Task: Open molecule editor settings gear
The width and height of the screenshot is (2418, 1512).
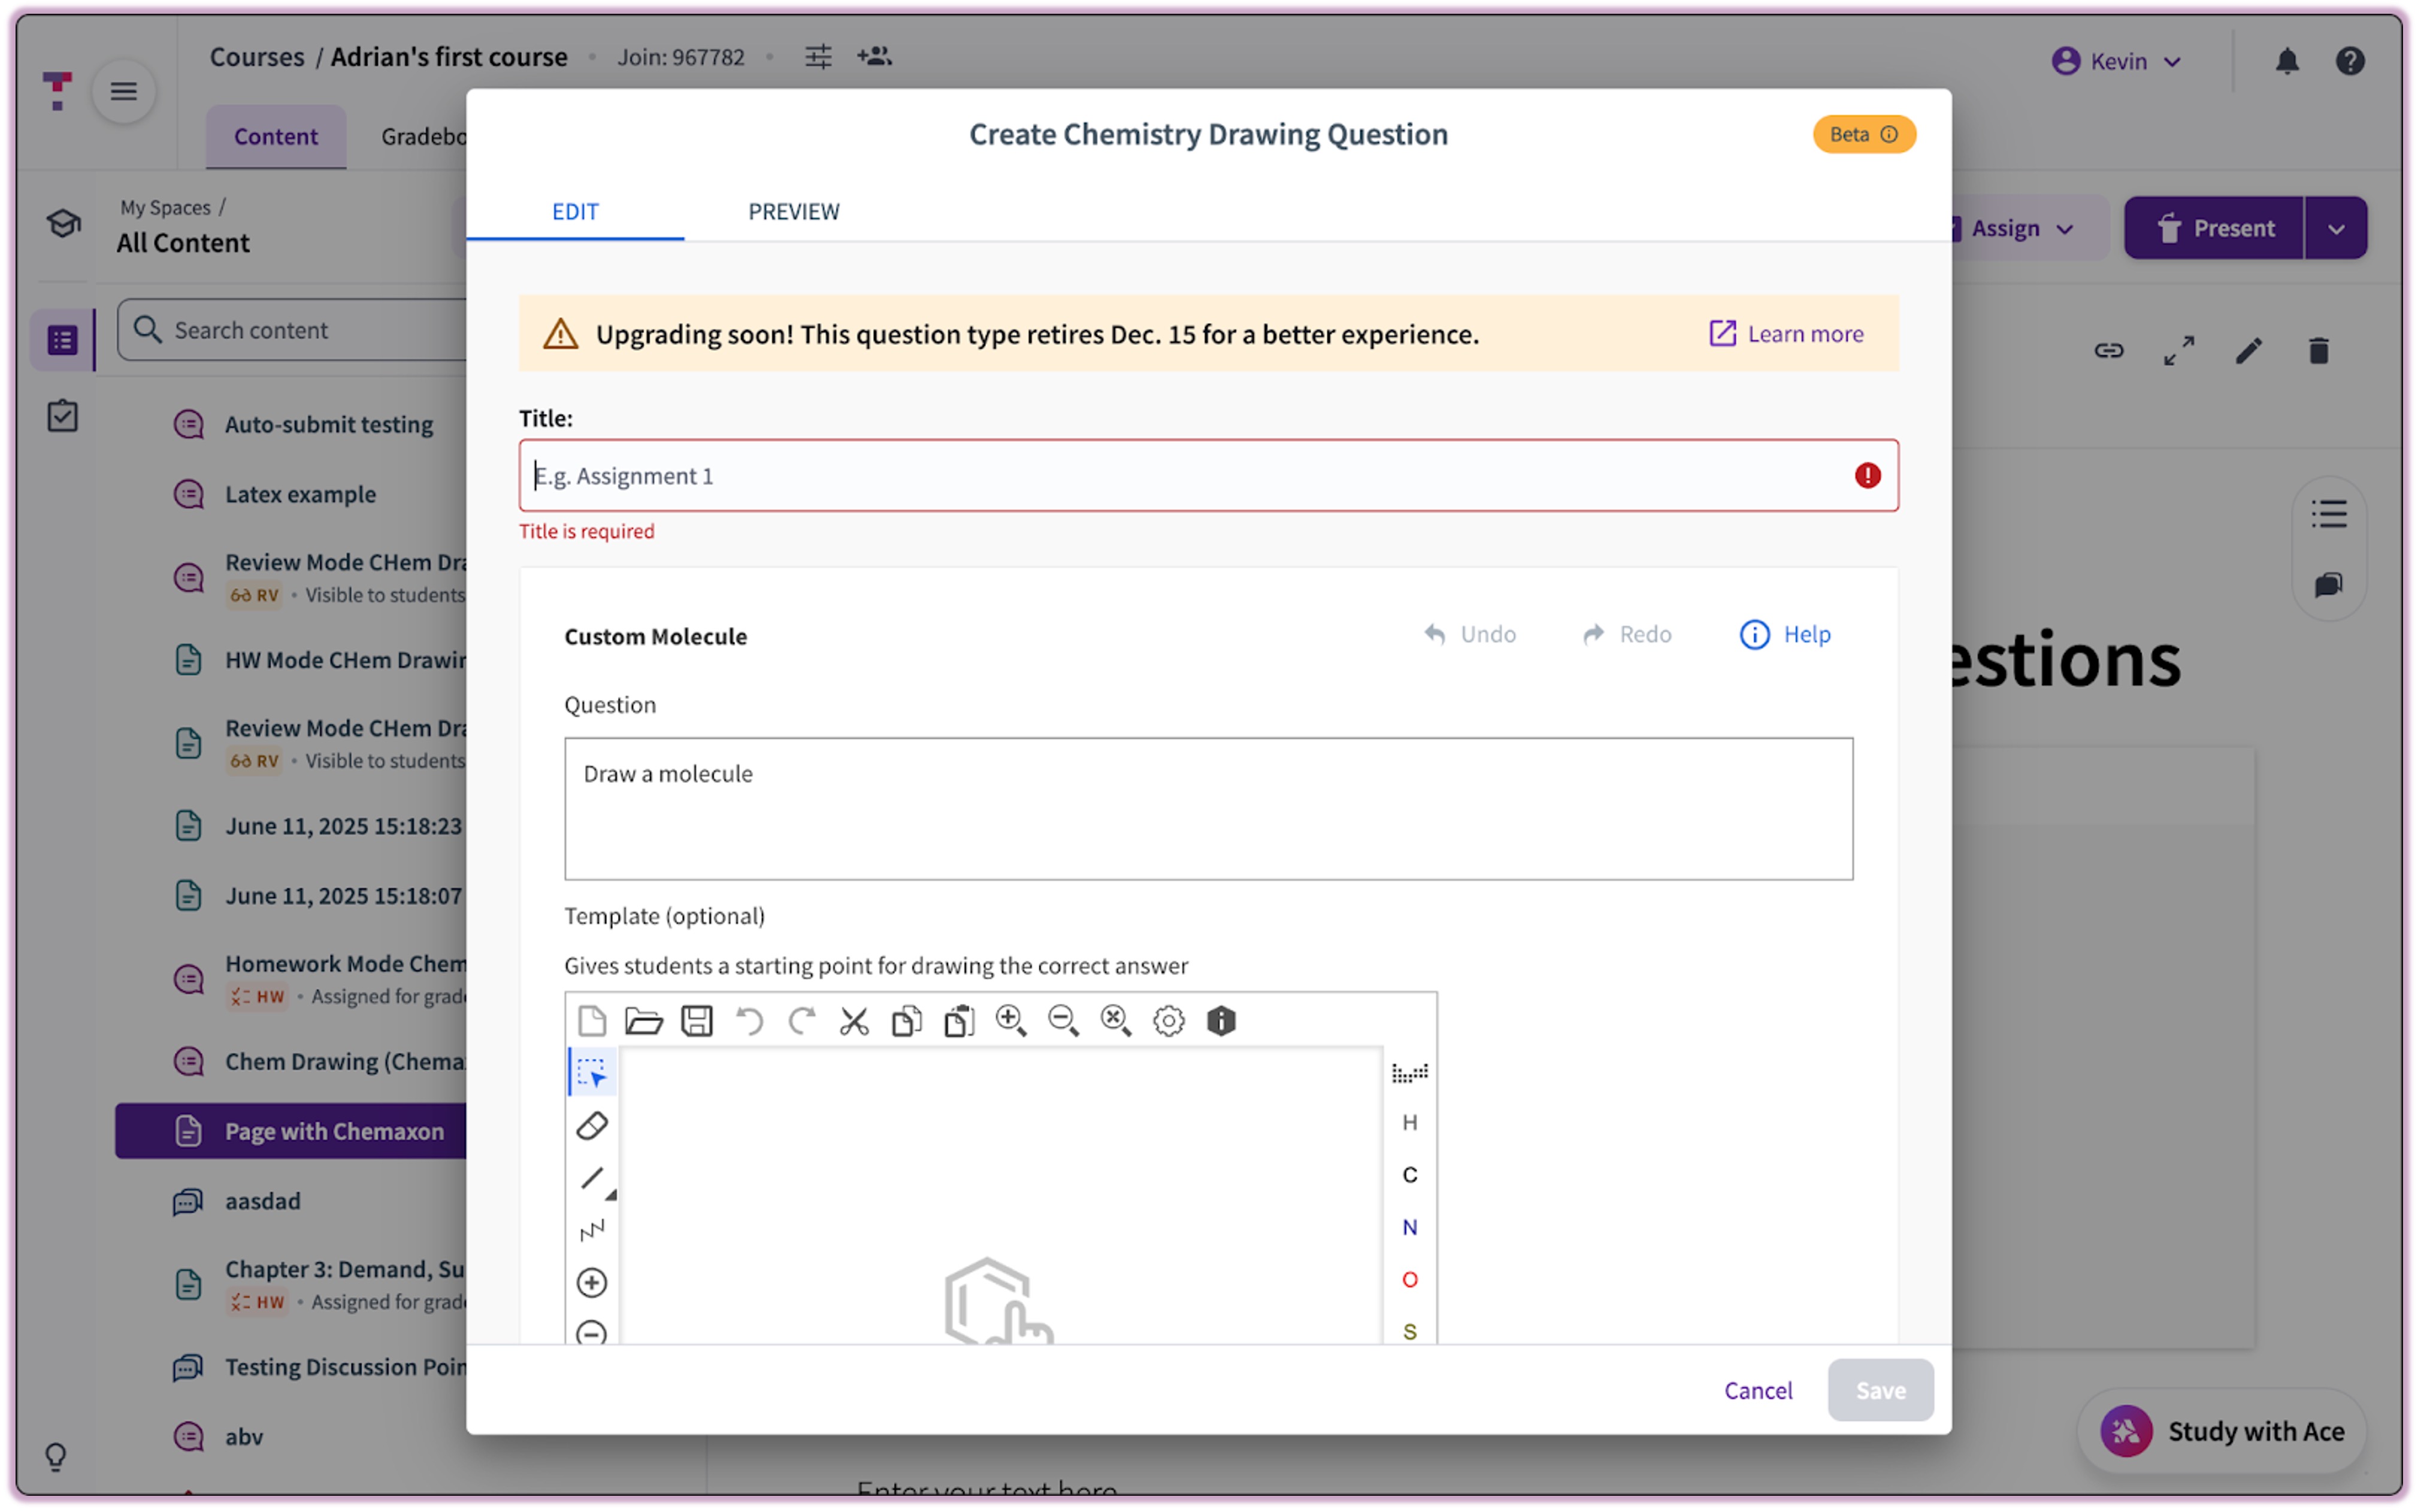Action: pyautogui.click(x=1169, y=1021)
